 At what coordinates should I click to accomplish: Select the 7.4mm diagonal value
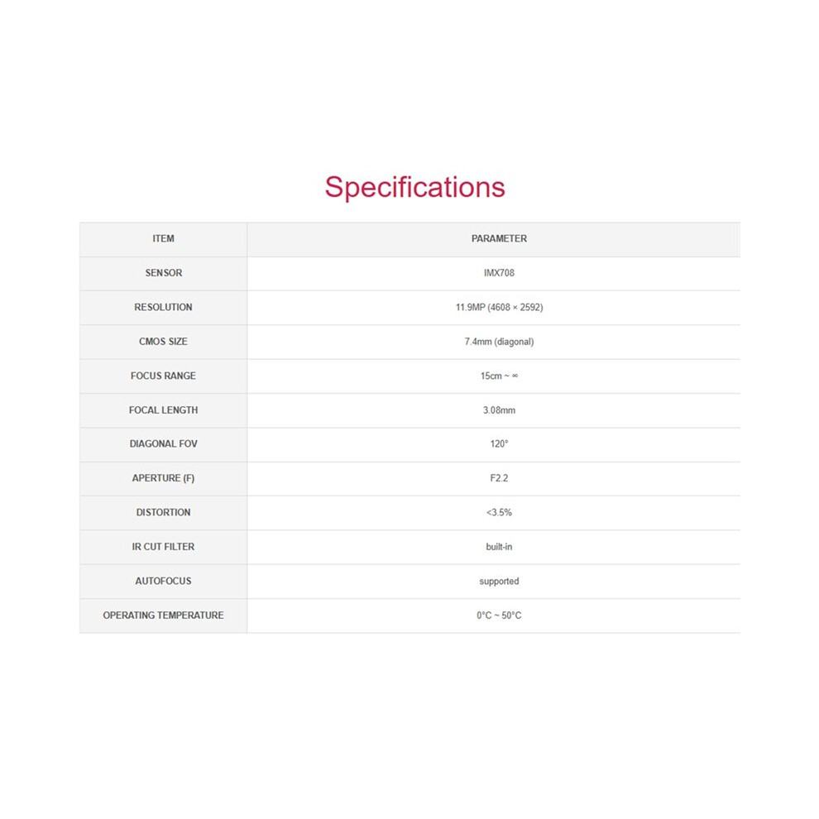click(x=499, y=342)
